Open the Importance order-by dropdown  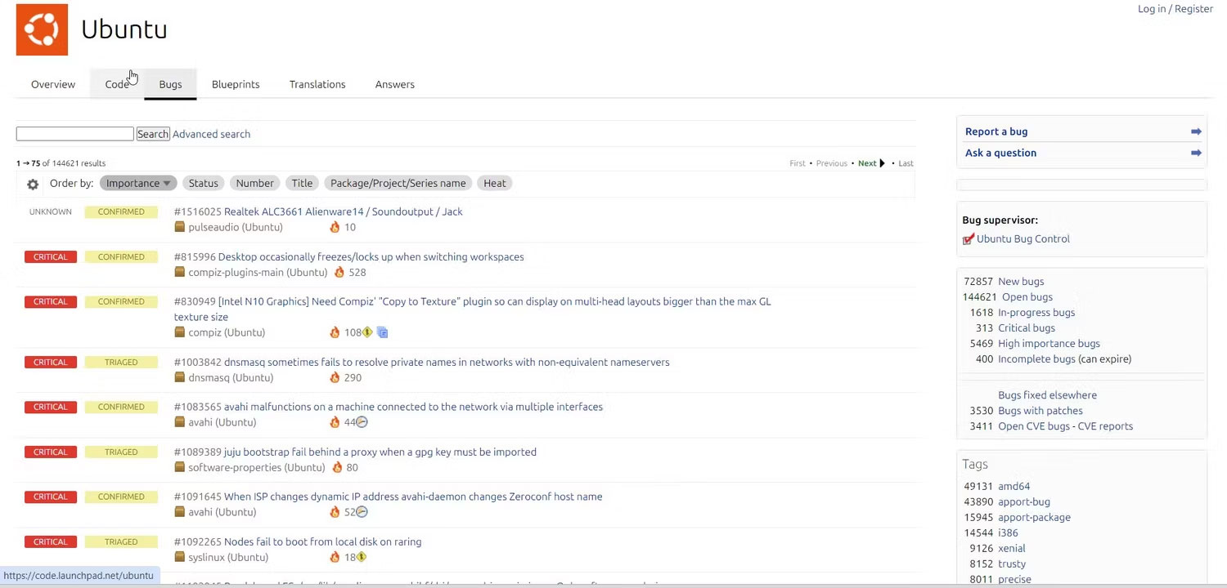[137, 183]
